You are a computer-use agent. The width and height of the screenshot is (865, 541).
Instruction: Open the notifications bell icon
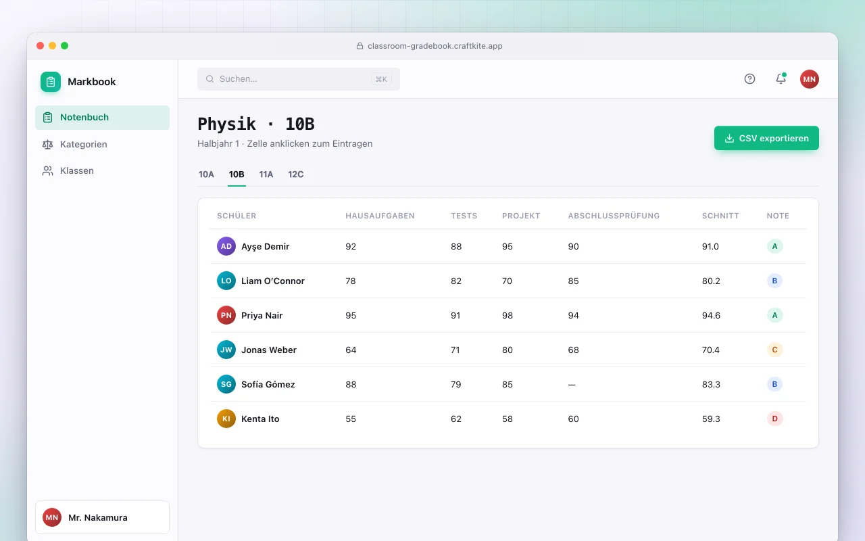point(781,79)
